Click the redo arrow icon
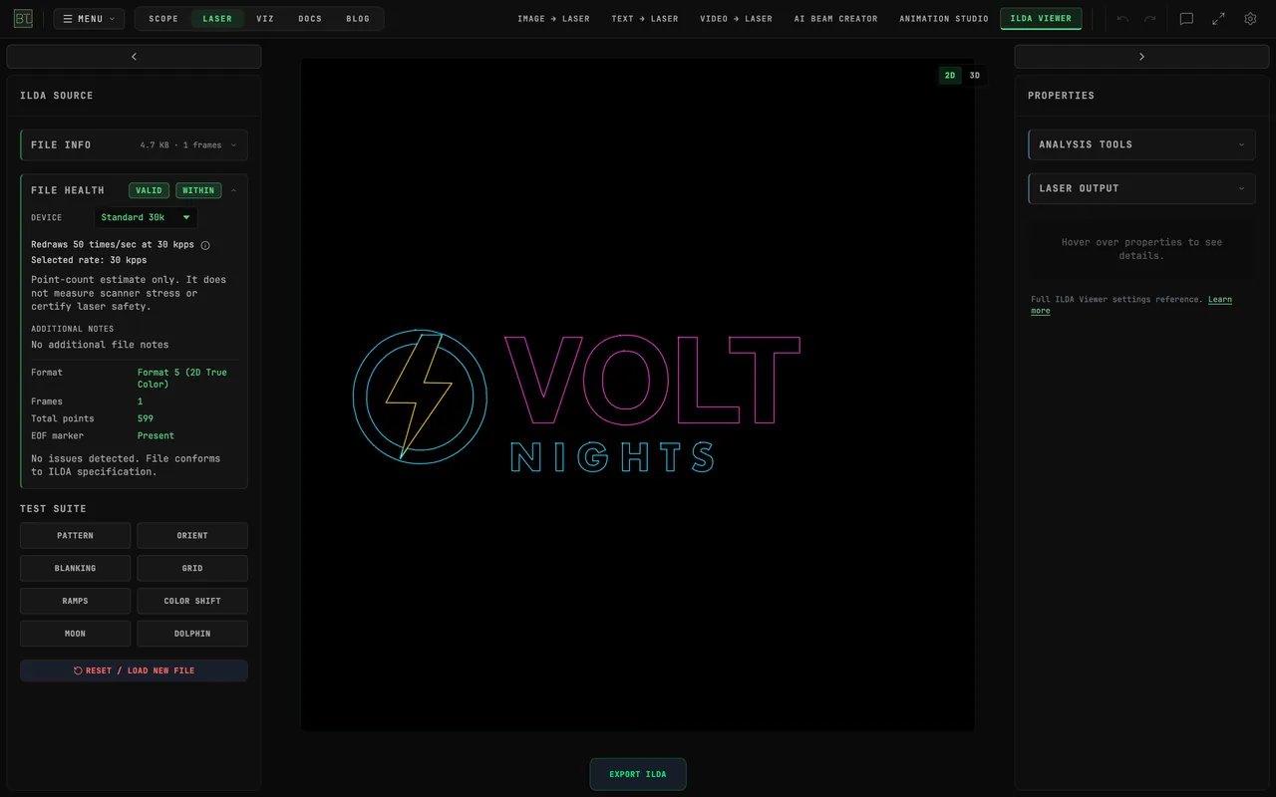 pyautogui.click(x=1149, y=19)
